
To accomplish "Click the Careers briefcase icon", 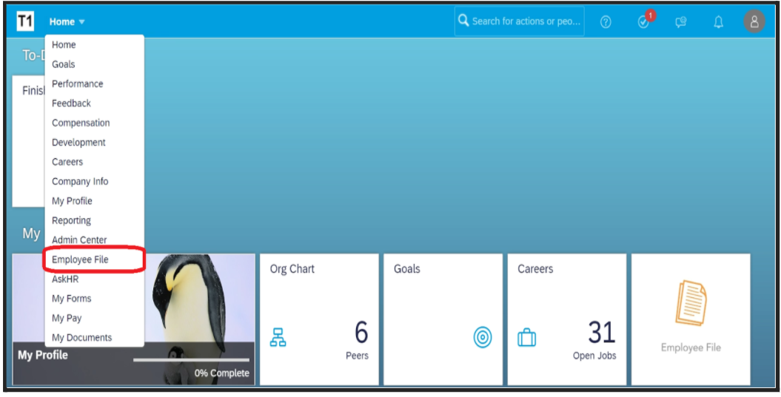I will coord(526,339).
